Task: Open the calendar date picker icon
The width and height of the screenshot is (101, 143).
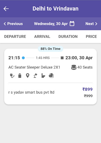Action: [72, 23]
